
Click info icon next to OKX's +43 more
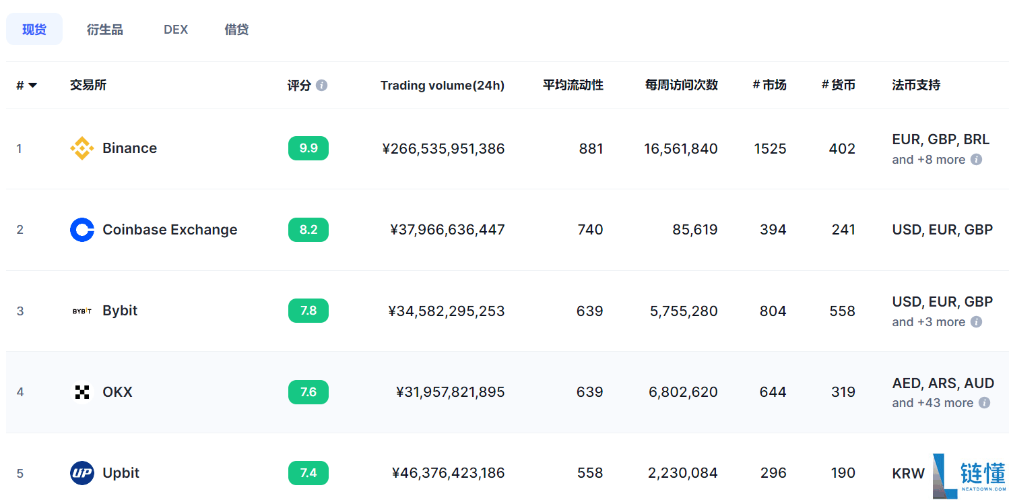[x=984, y=403]
